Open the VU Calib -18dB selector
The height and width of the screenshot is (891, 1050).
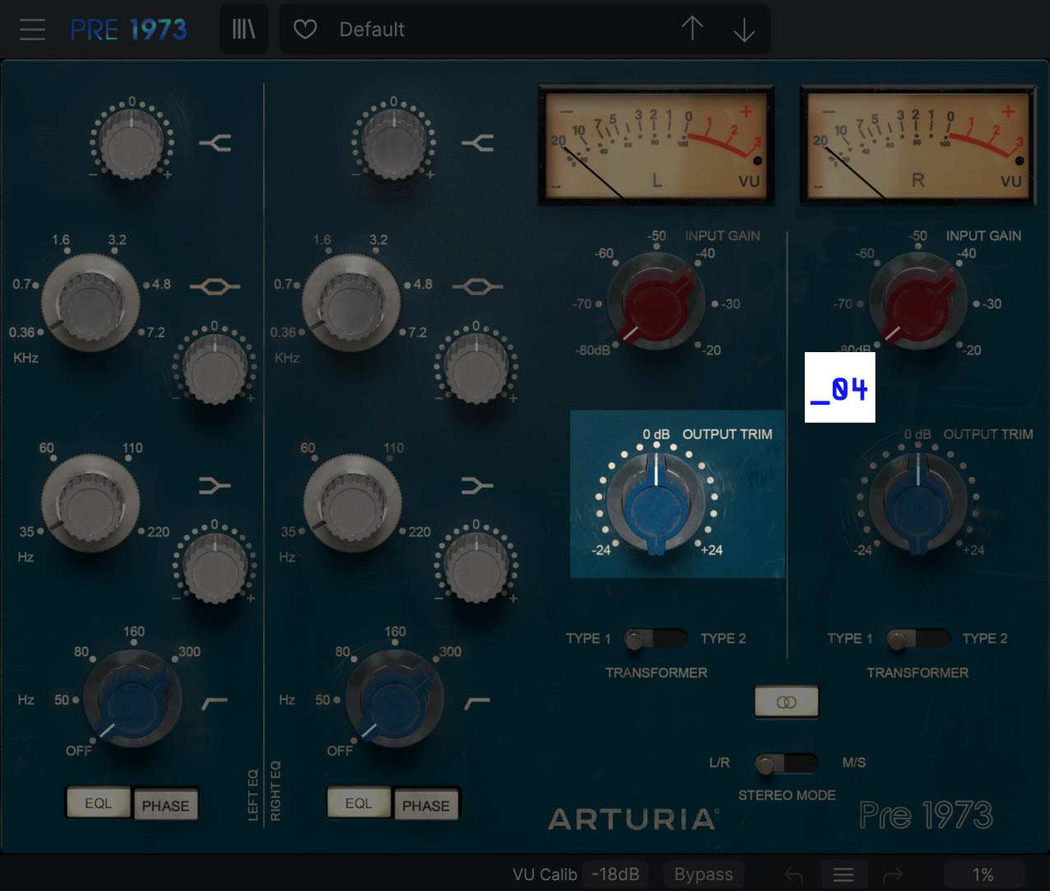pyautogui.click(x=616, y=874)
